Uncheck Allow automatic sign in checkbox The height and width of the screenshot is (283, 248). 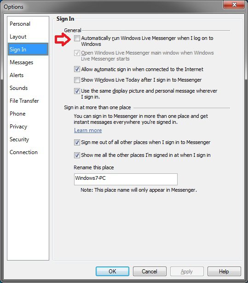pos(77,69)
